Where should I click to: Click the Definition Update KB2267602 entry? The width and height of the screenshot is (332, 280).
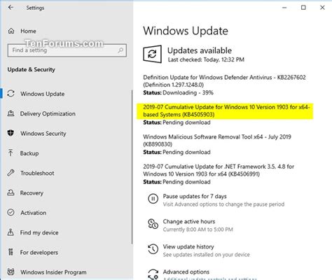point(224,81)
